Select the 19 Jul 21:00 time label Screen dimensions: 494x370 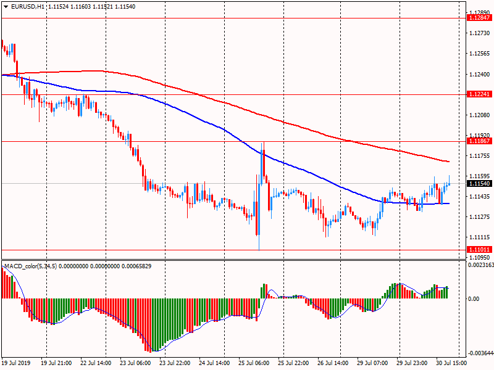56,363
